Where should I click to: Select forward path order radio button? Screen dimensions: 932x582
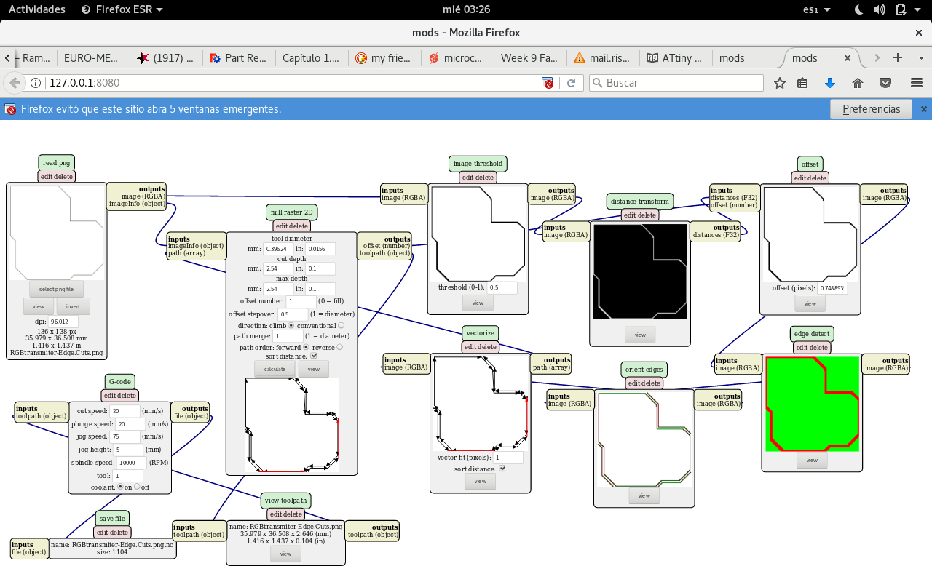pos(306,347)
